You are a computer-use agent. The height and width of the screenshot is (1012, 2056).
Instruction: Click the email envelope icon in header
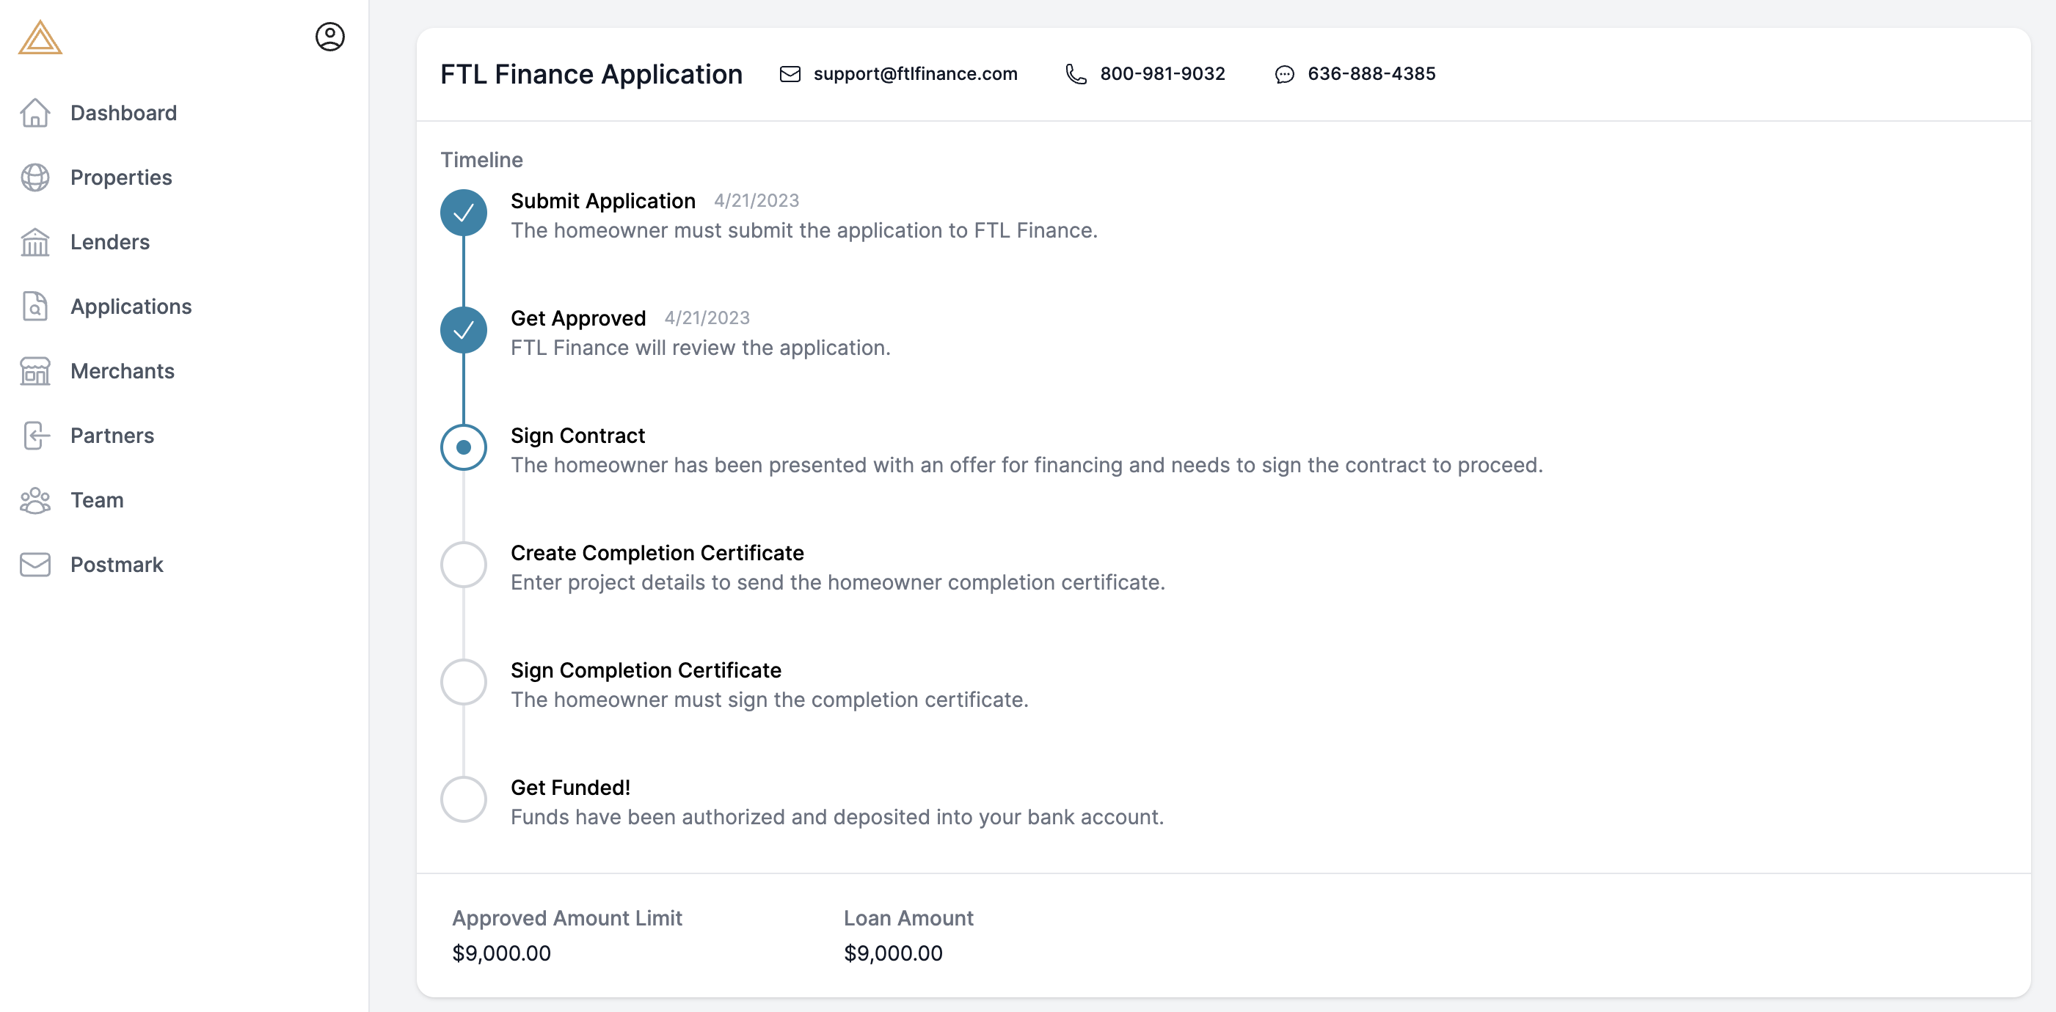(790, 74)
